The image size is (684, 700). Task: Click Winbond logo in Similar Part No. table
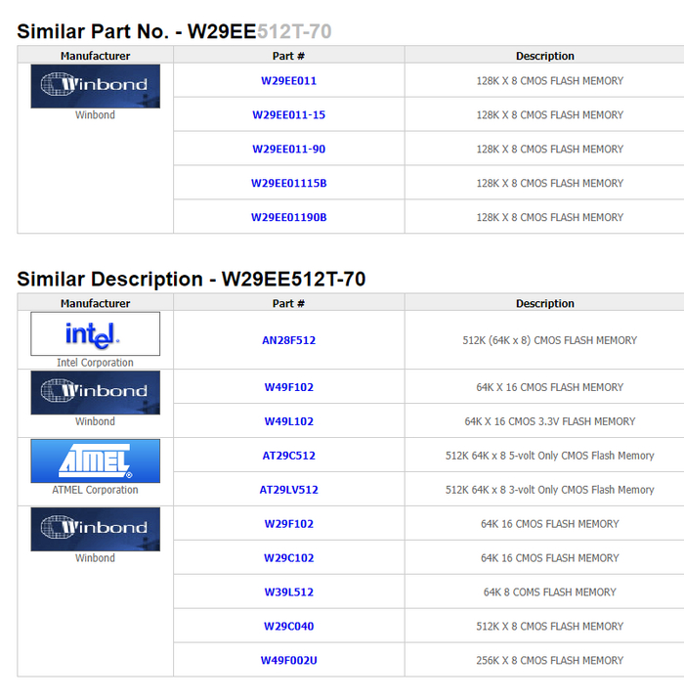96,86
